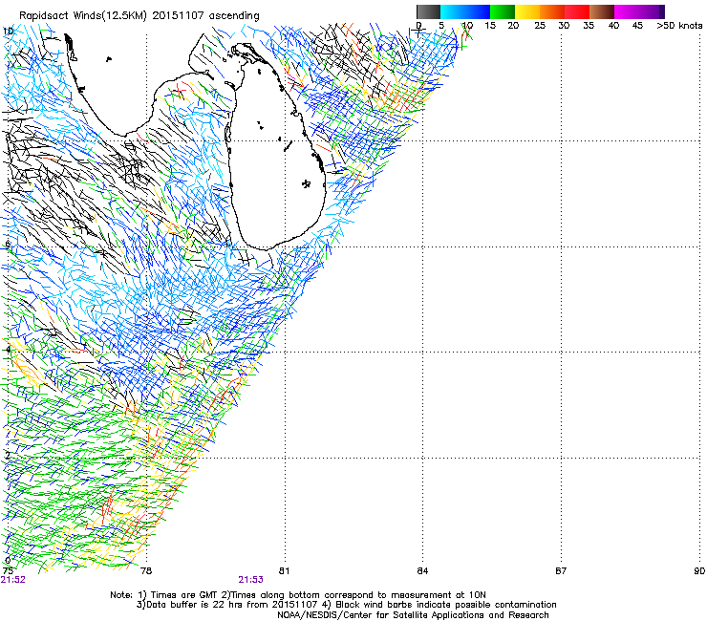
Task: Click longitude axis label '90'
Action: [699, 571]
